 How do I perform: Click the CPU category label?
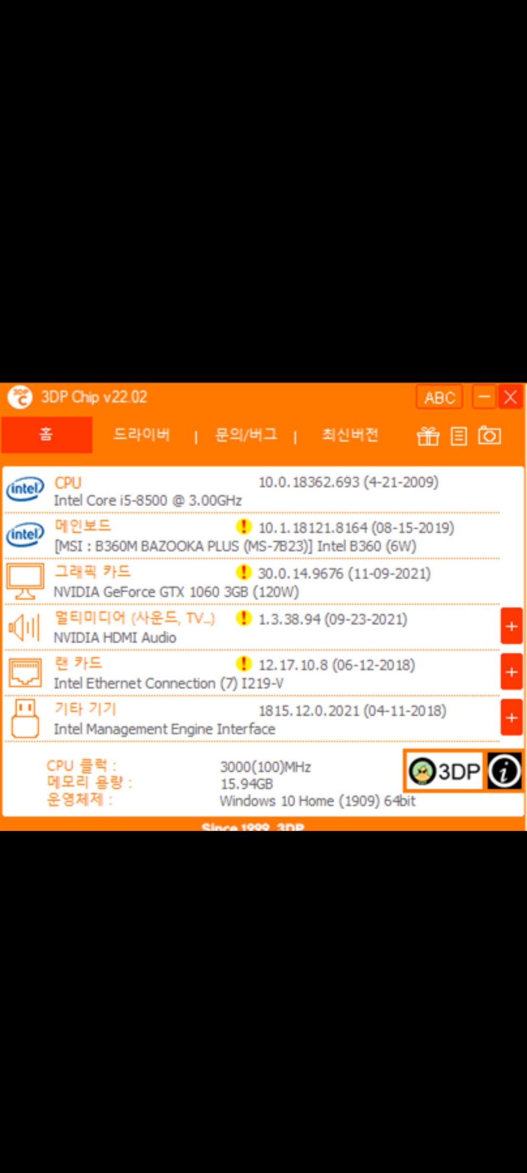click(68, 483)
